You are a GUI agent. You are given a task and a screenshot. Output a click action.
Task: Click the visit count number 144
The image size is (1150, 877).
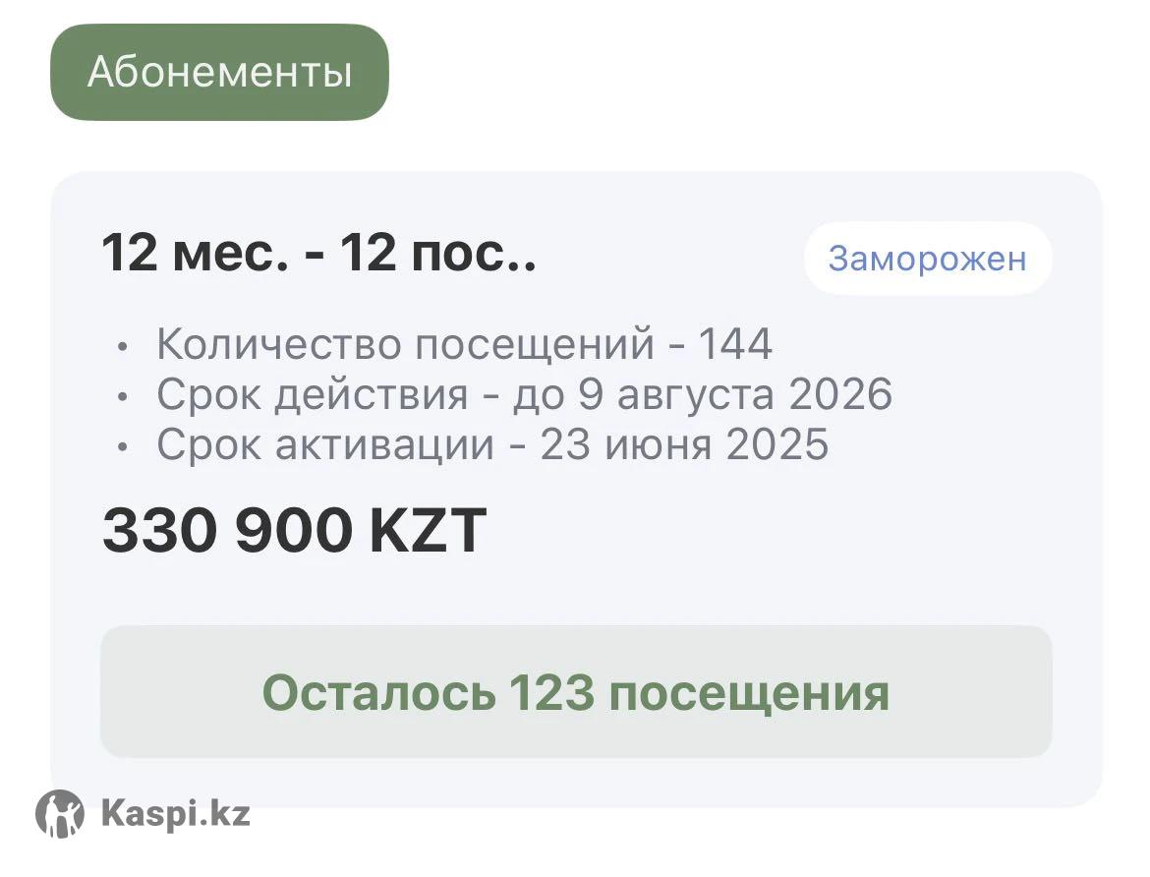tap(735, 344)
